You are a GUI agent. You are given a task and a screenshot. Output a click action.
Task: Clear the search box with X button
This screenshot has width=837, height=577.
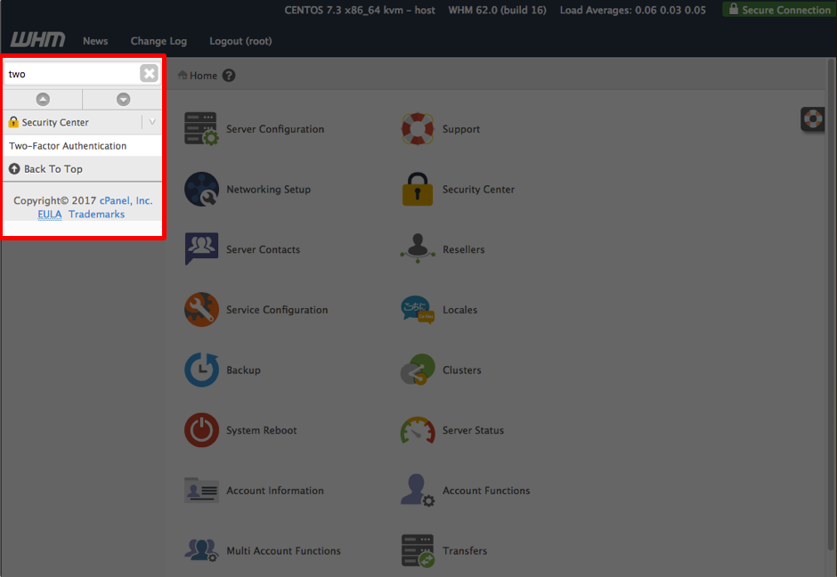point(149,74)
